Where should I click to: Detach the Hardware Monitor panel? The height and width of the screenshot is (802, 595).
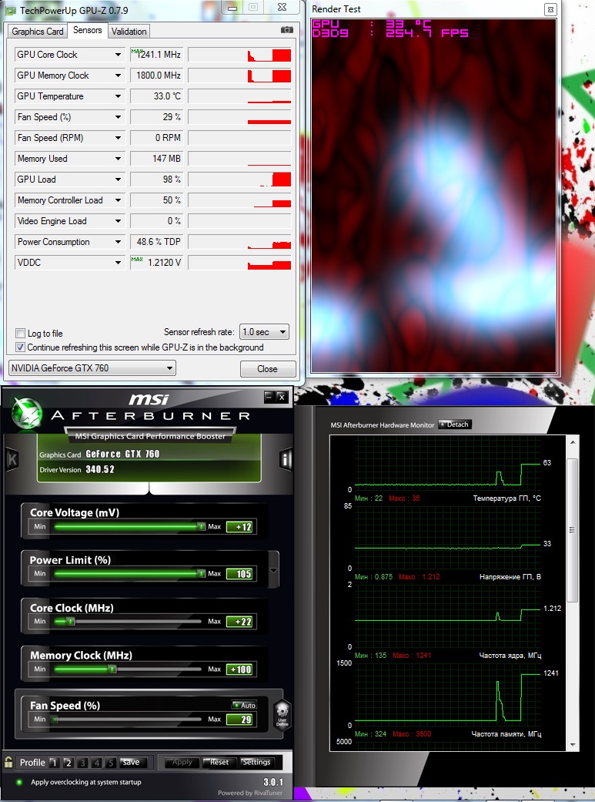454,424
